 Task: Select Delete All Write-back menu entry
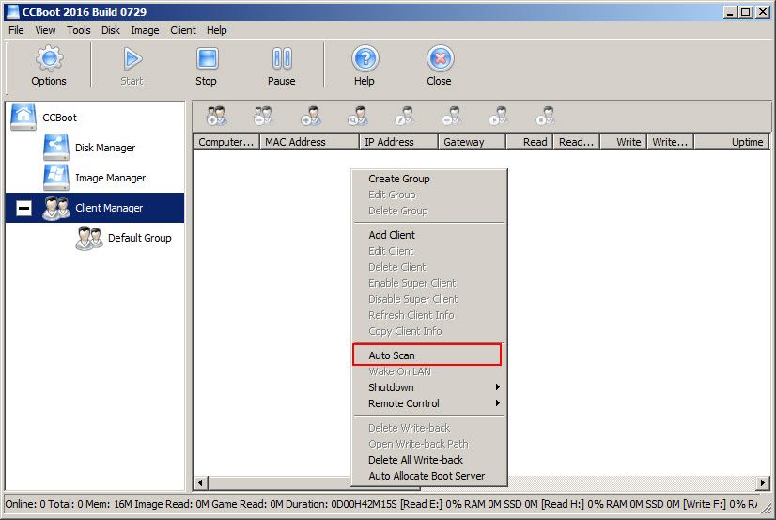[429, 460]
